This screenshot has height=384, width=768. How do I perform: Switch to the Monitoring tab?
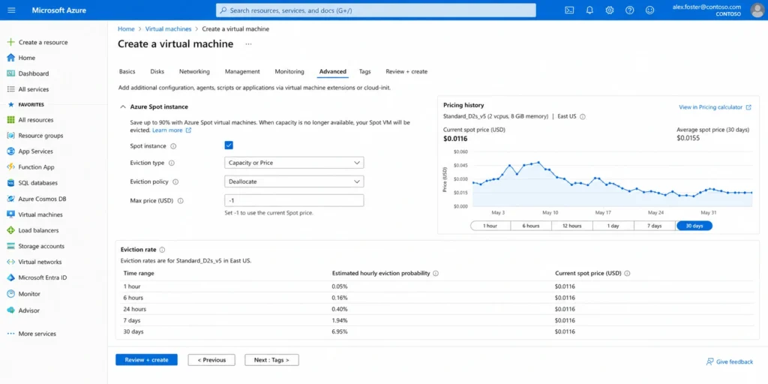(x=289, y=71)
